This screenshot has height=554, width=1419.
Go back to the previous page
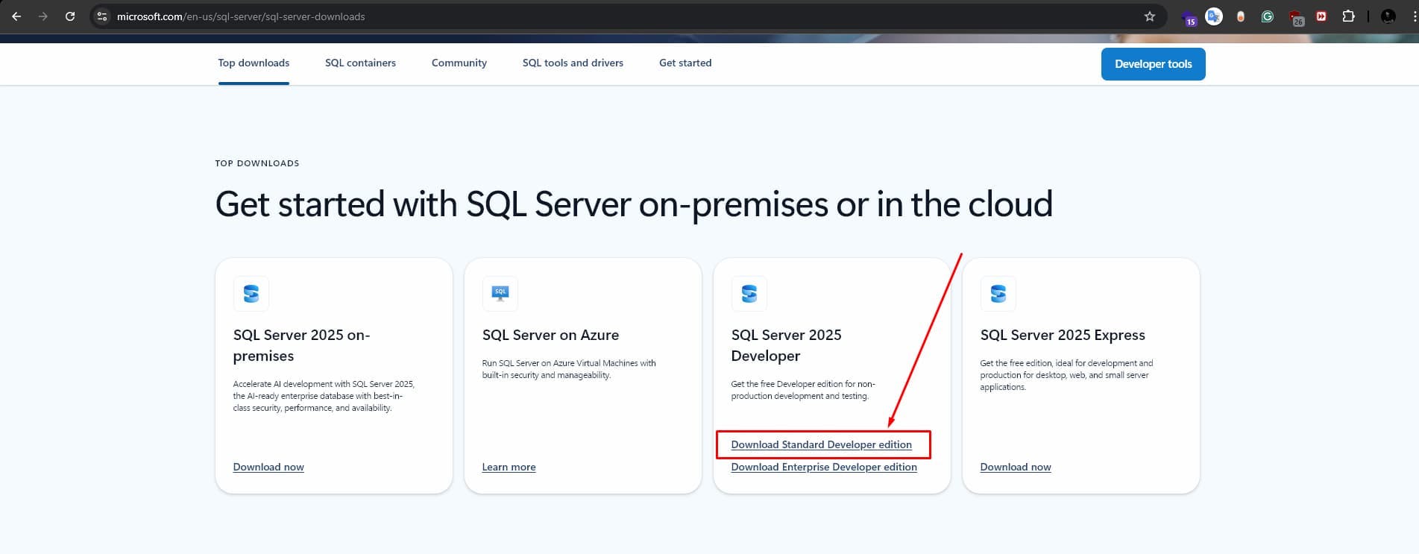(x=16, y=16)
